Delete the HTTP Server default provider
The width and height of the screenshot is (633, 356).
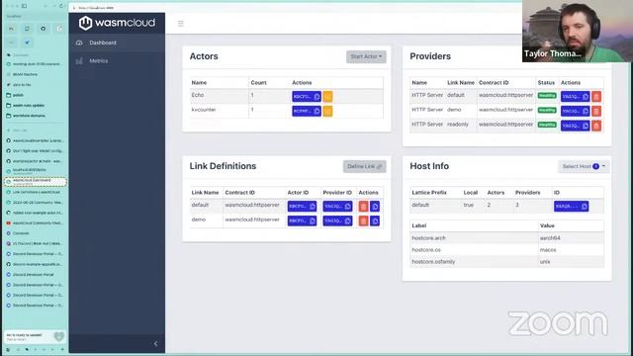[596, 97]
